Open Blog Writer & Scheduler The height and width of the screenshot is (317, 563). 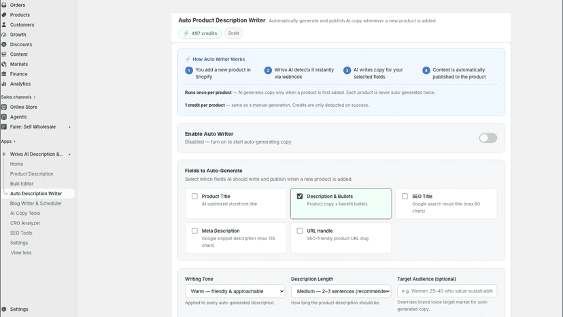coord(36,203)
